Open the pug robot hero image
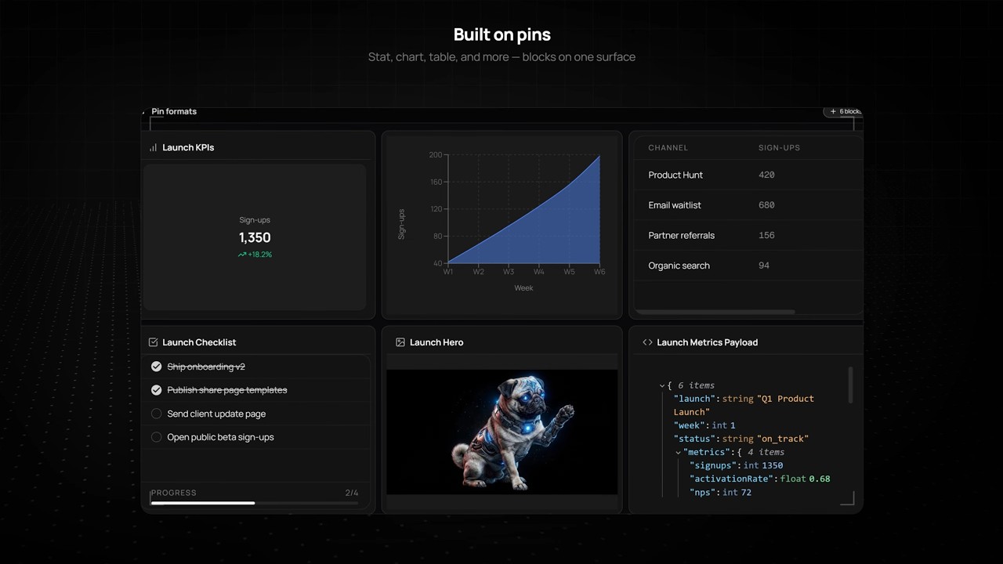The image size is (1003, 564). pyautogui.click(x=501, y=432)
